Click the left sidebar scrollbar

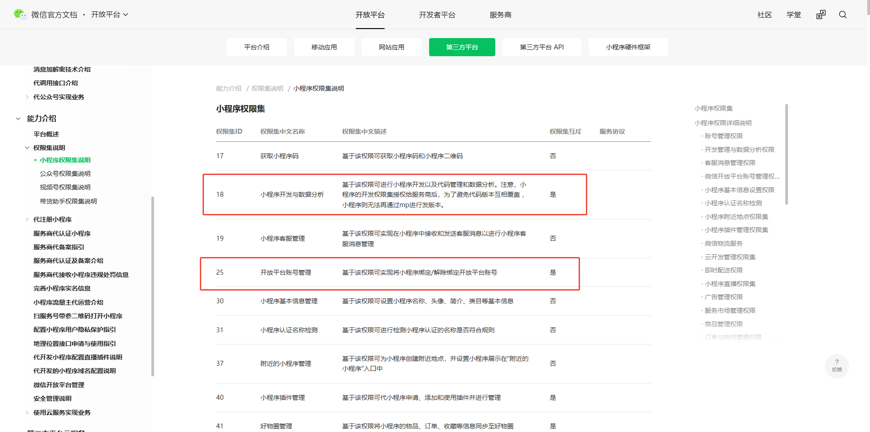click(153, 286)
